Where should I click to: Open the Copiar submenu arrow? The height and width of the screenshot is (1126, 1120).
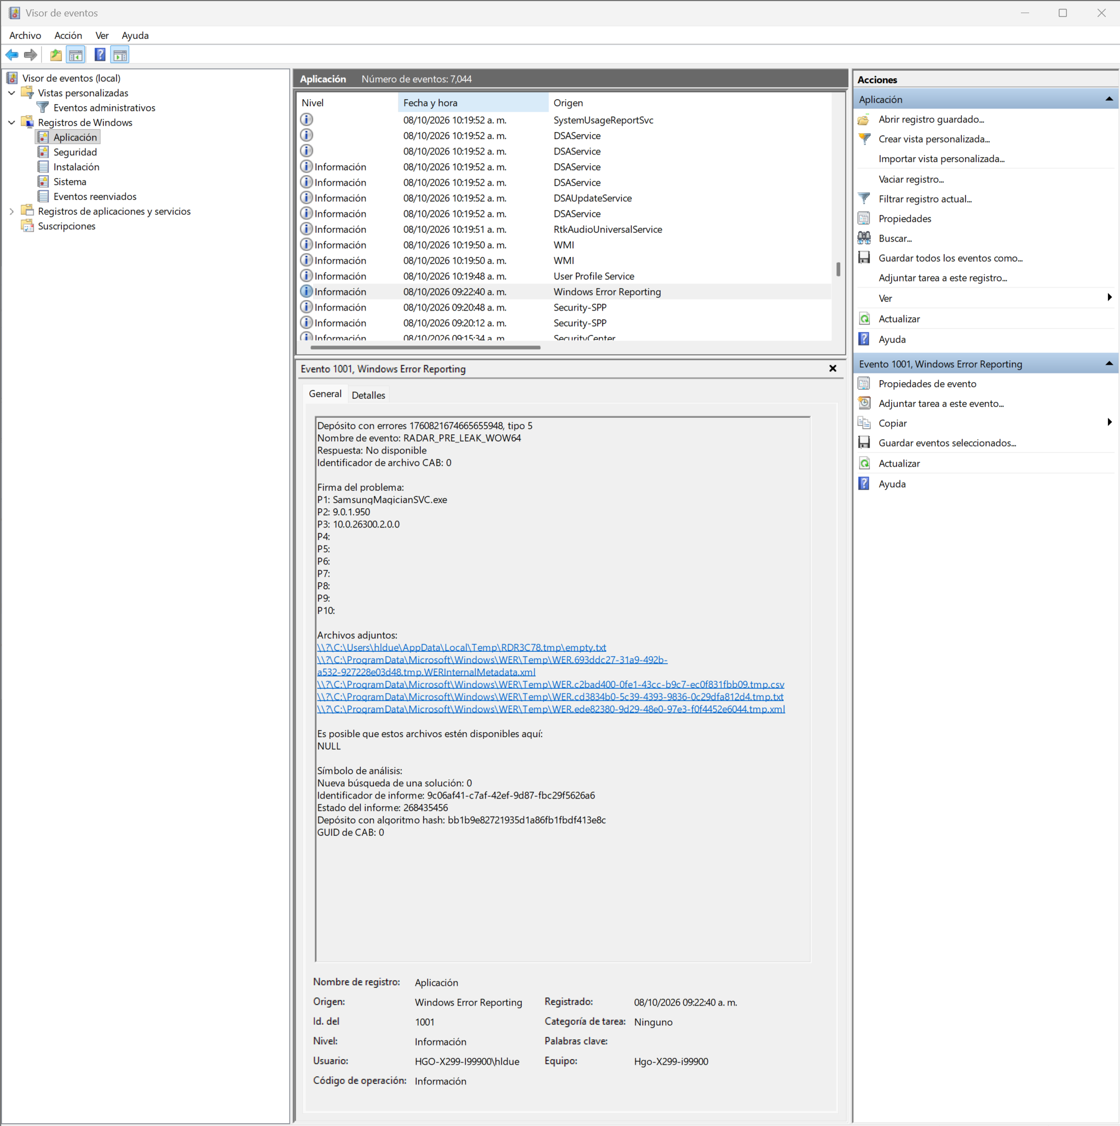point(1109,423)
